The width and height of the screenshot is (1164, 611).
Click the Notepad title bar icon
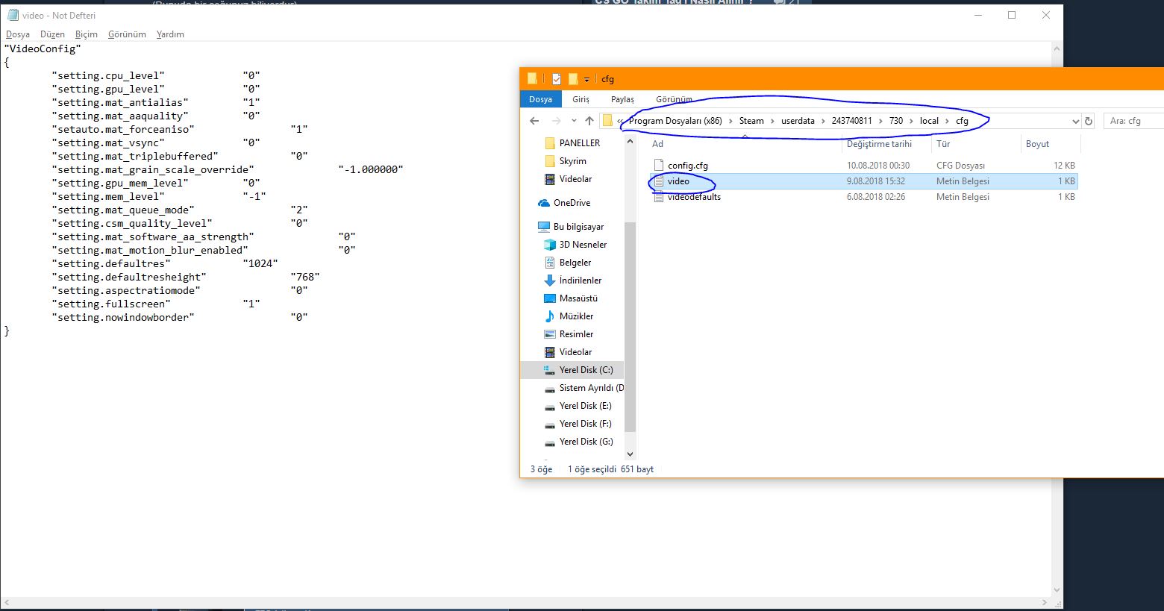coord(13,15)
